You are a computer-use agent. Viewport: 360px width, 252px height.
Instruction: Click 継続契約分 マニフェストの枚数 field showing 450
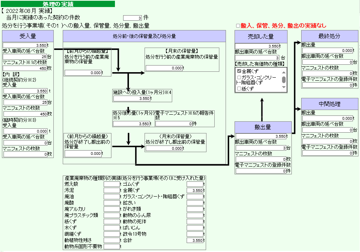(25, 114)
